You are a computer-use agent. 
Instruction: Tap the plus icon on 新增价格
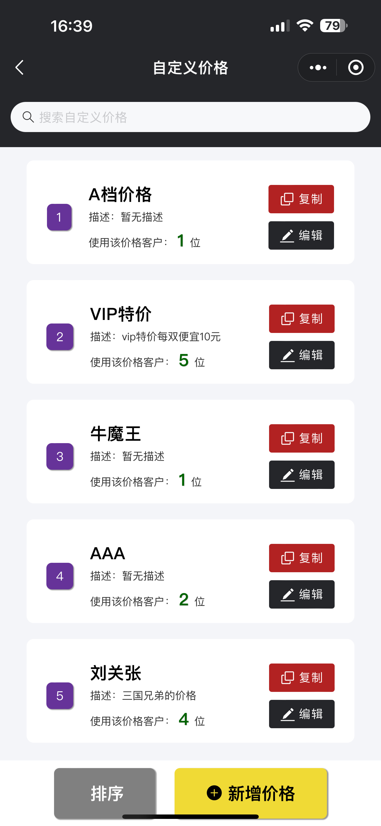coord(214,793)
